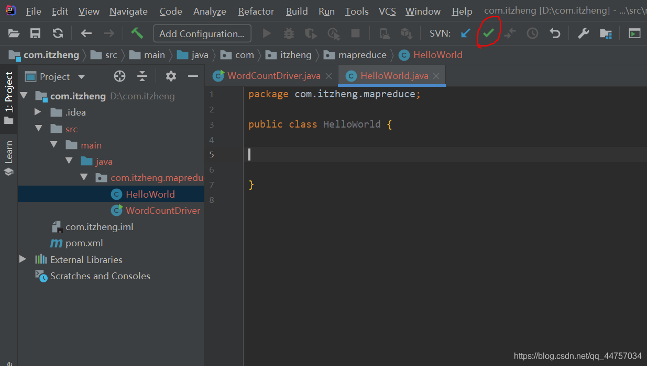Viewport: 647px width, 366px height.
Task: Click the mapreduce breadcrumb in navigation bar
Action: click(x=362, y=55)
